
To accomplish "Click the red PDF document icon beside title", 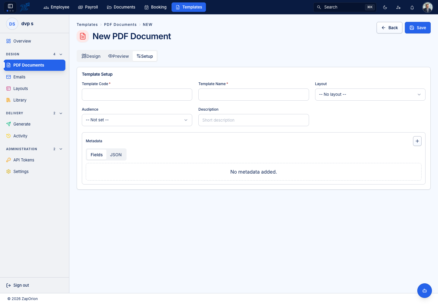I will (83, 36).
